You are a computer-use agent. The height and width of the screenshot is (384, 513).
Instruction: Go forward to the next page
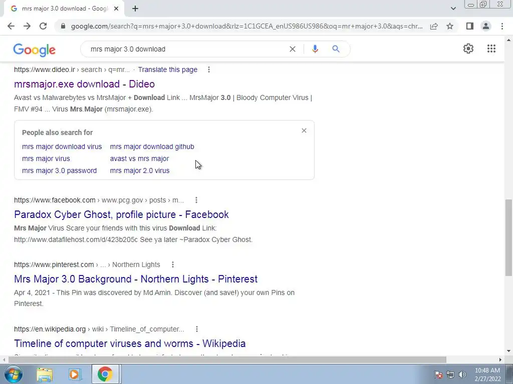pos(27,26)
